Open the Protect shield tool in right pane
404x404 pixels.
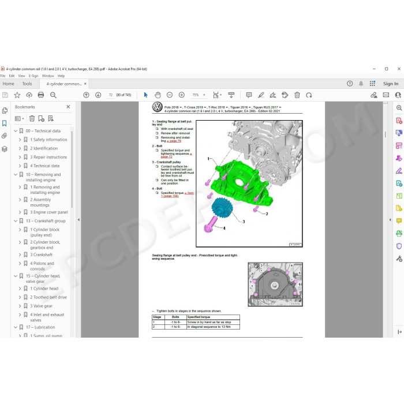[399, 246]
